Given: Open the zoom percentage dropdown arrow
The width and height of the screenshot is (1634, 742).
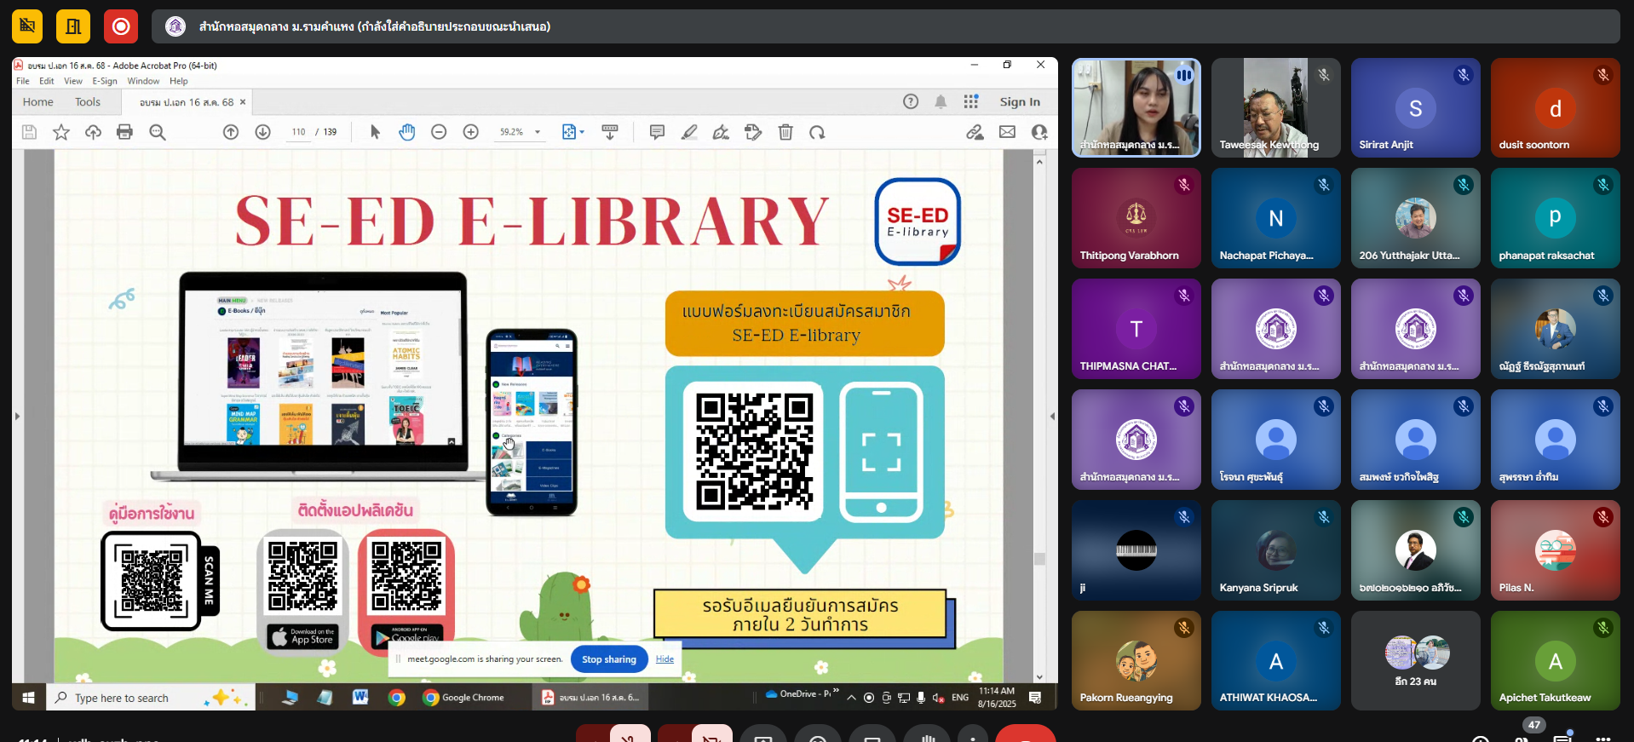Looking at the screenshot, I should 538,132.
